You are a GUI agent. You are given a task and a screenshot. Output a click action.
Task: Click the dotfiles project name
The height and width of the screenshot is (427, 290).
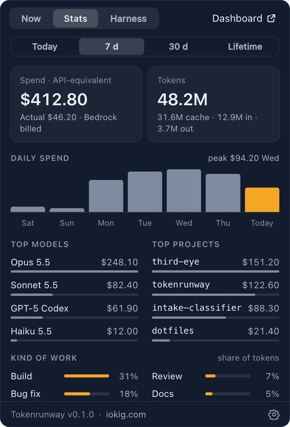(173, 331)
